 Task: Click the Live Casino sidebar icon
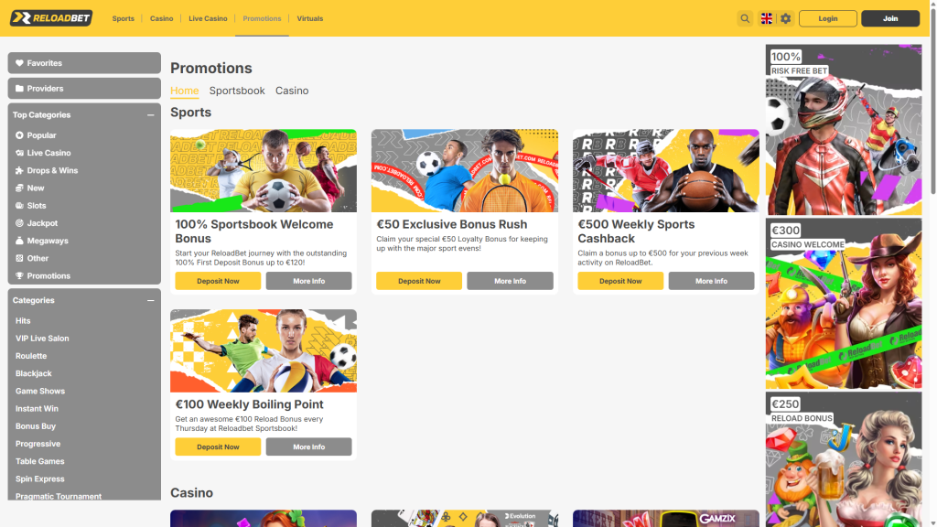tap(19, 153)
